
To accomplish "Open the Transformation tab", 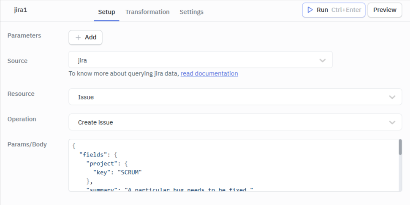I will click(x=147, y=12).
